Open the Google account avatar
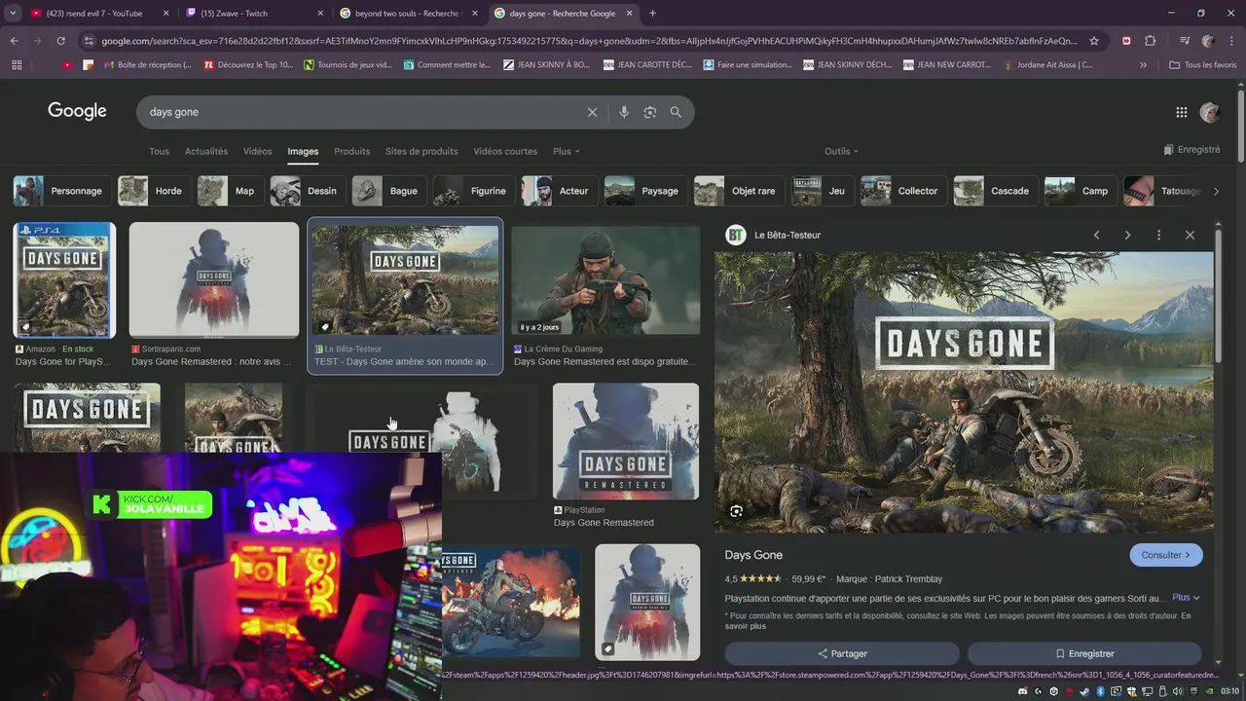This screenshot has height=701, width=1246. (1210, 112)
